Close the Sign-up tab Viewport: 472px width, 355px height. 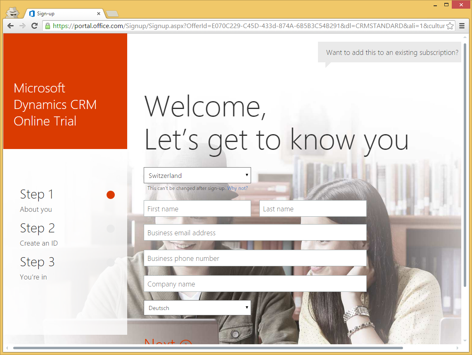tap(98, 14)
